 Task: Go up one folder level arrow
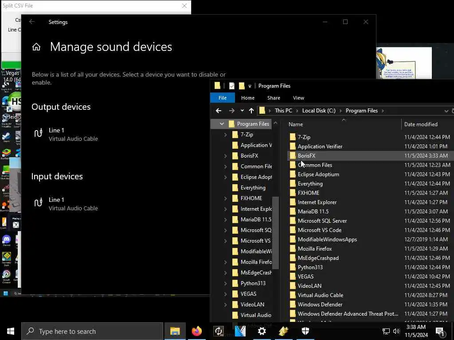coord(251,111)
